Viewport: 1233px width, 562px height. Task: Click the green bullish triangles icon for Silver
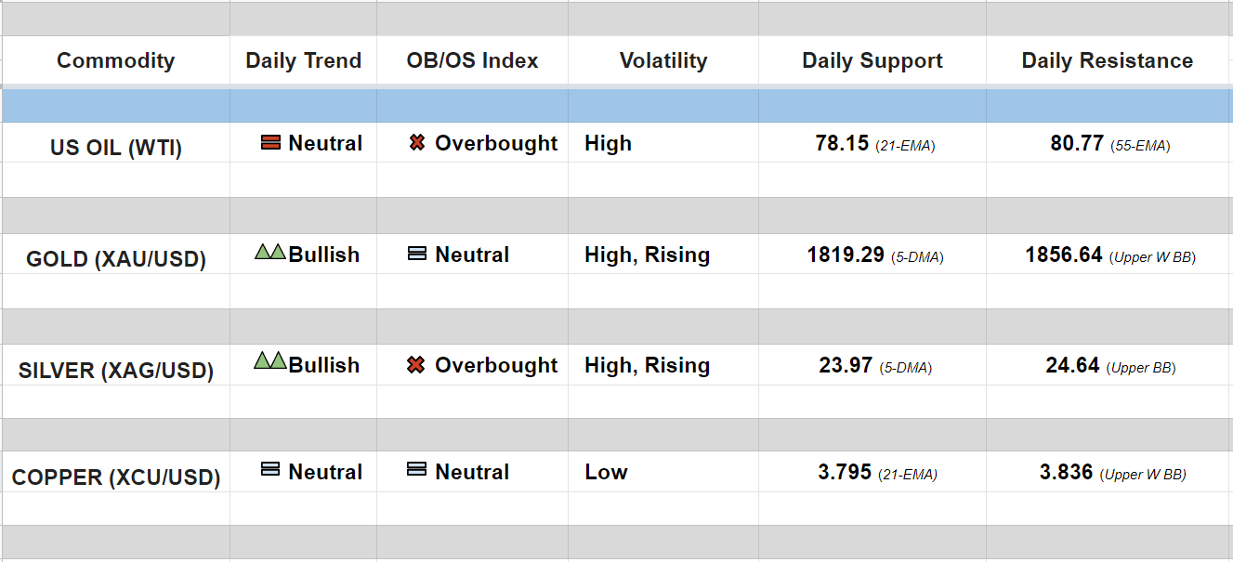(269, 361)
